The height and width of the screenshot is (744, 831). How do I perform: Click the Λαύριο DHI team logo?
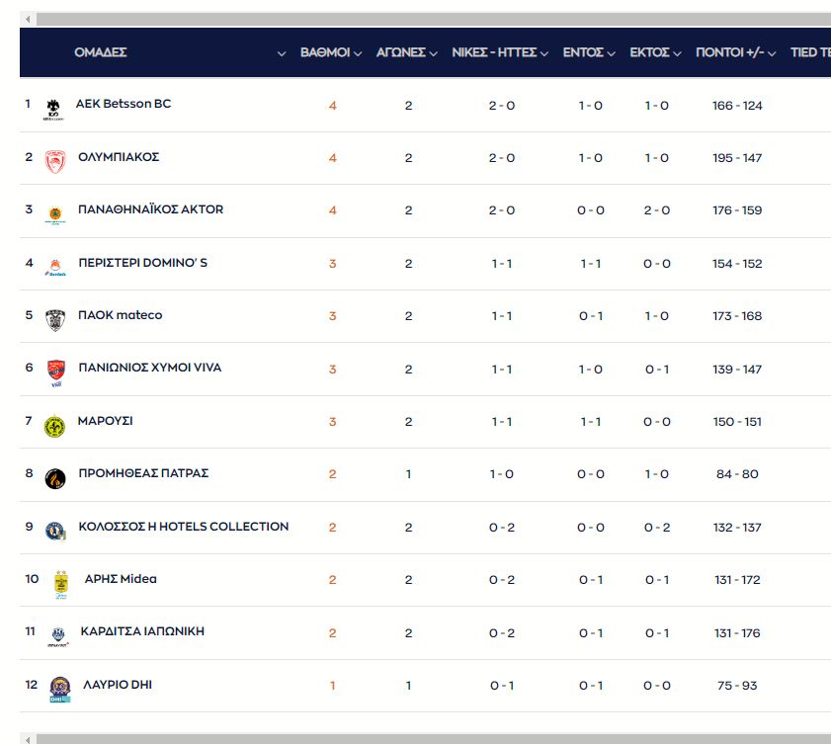(x=59, y=690)
